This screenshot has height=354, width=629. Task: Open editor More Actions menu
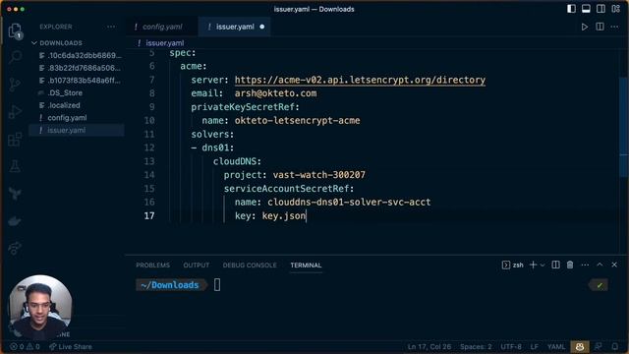[614, 27]
